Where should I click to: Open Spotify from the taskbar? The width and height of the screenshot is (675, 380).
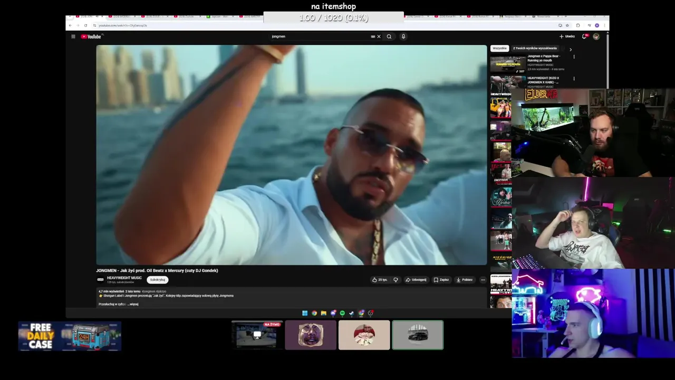point(342,313)
